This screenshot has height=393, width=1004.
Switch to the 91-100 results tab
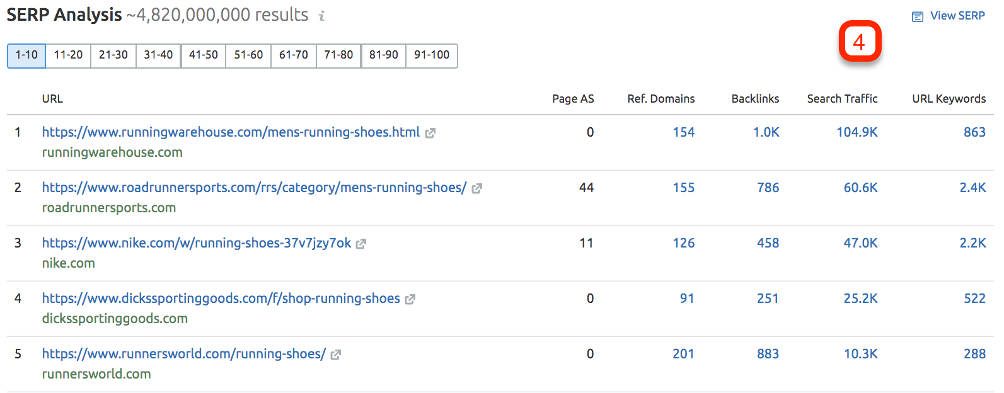pyautogui.click(x=432, y=55)
